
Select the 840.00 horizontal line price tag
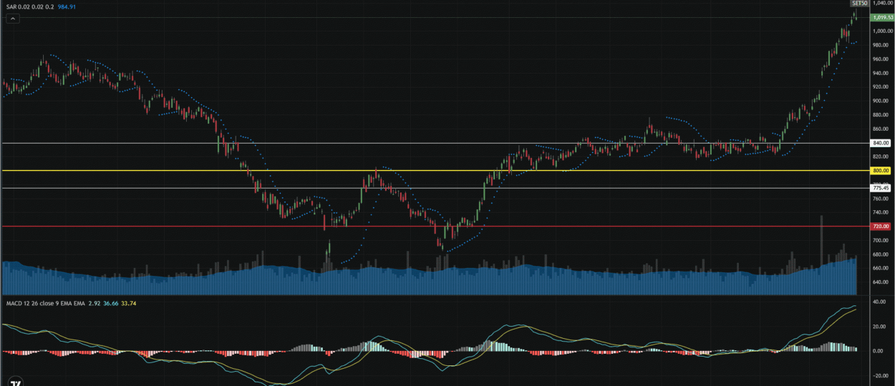click(880, 143)
